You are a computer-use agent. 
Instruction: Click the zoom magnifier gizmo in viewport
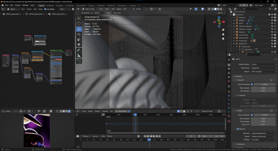[x=223, y=30]
